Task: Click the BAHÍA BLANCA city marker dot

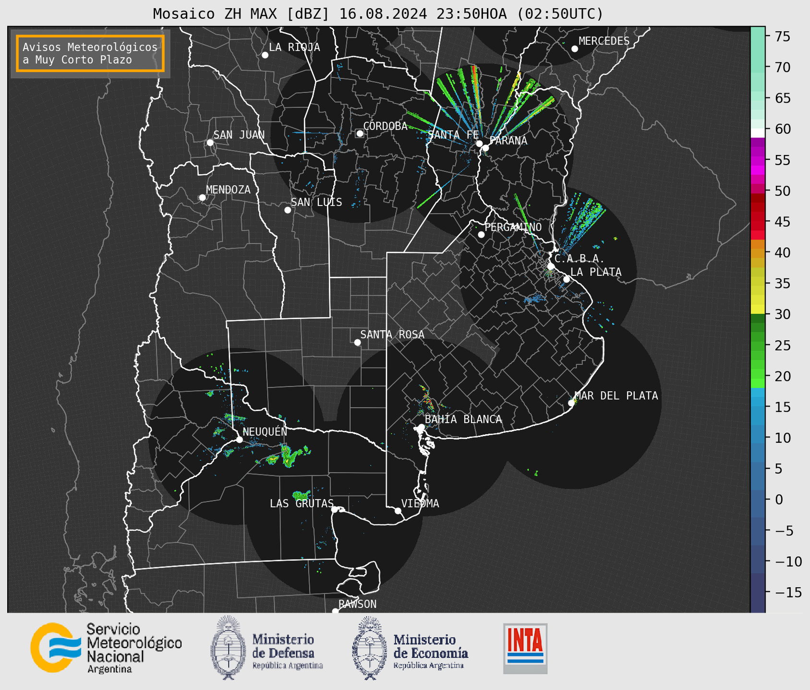Action: coord(421,427)
